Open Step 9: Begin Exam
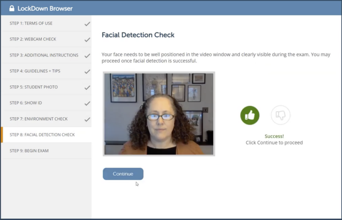This screenshot has height=220, width=342. 46,151
